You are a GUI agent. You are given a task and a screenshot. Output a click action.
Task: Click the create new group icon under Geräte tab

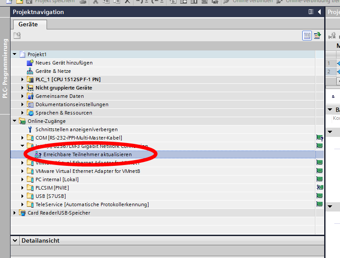17,36
